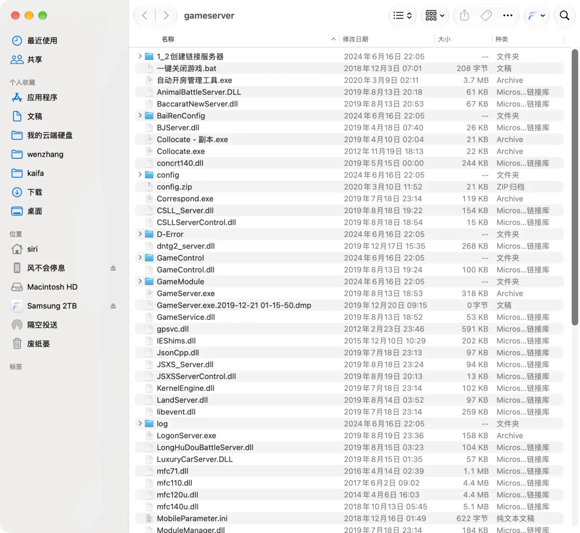Screen dimensions: 580x533
Task: Expand the log folder
Action: click(140, 424)
